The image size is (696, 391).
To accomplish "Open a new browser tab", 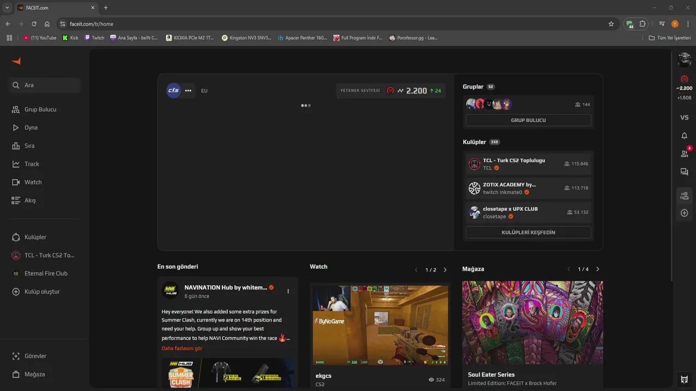I will click(x=105, y=8).
